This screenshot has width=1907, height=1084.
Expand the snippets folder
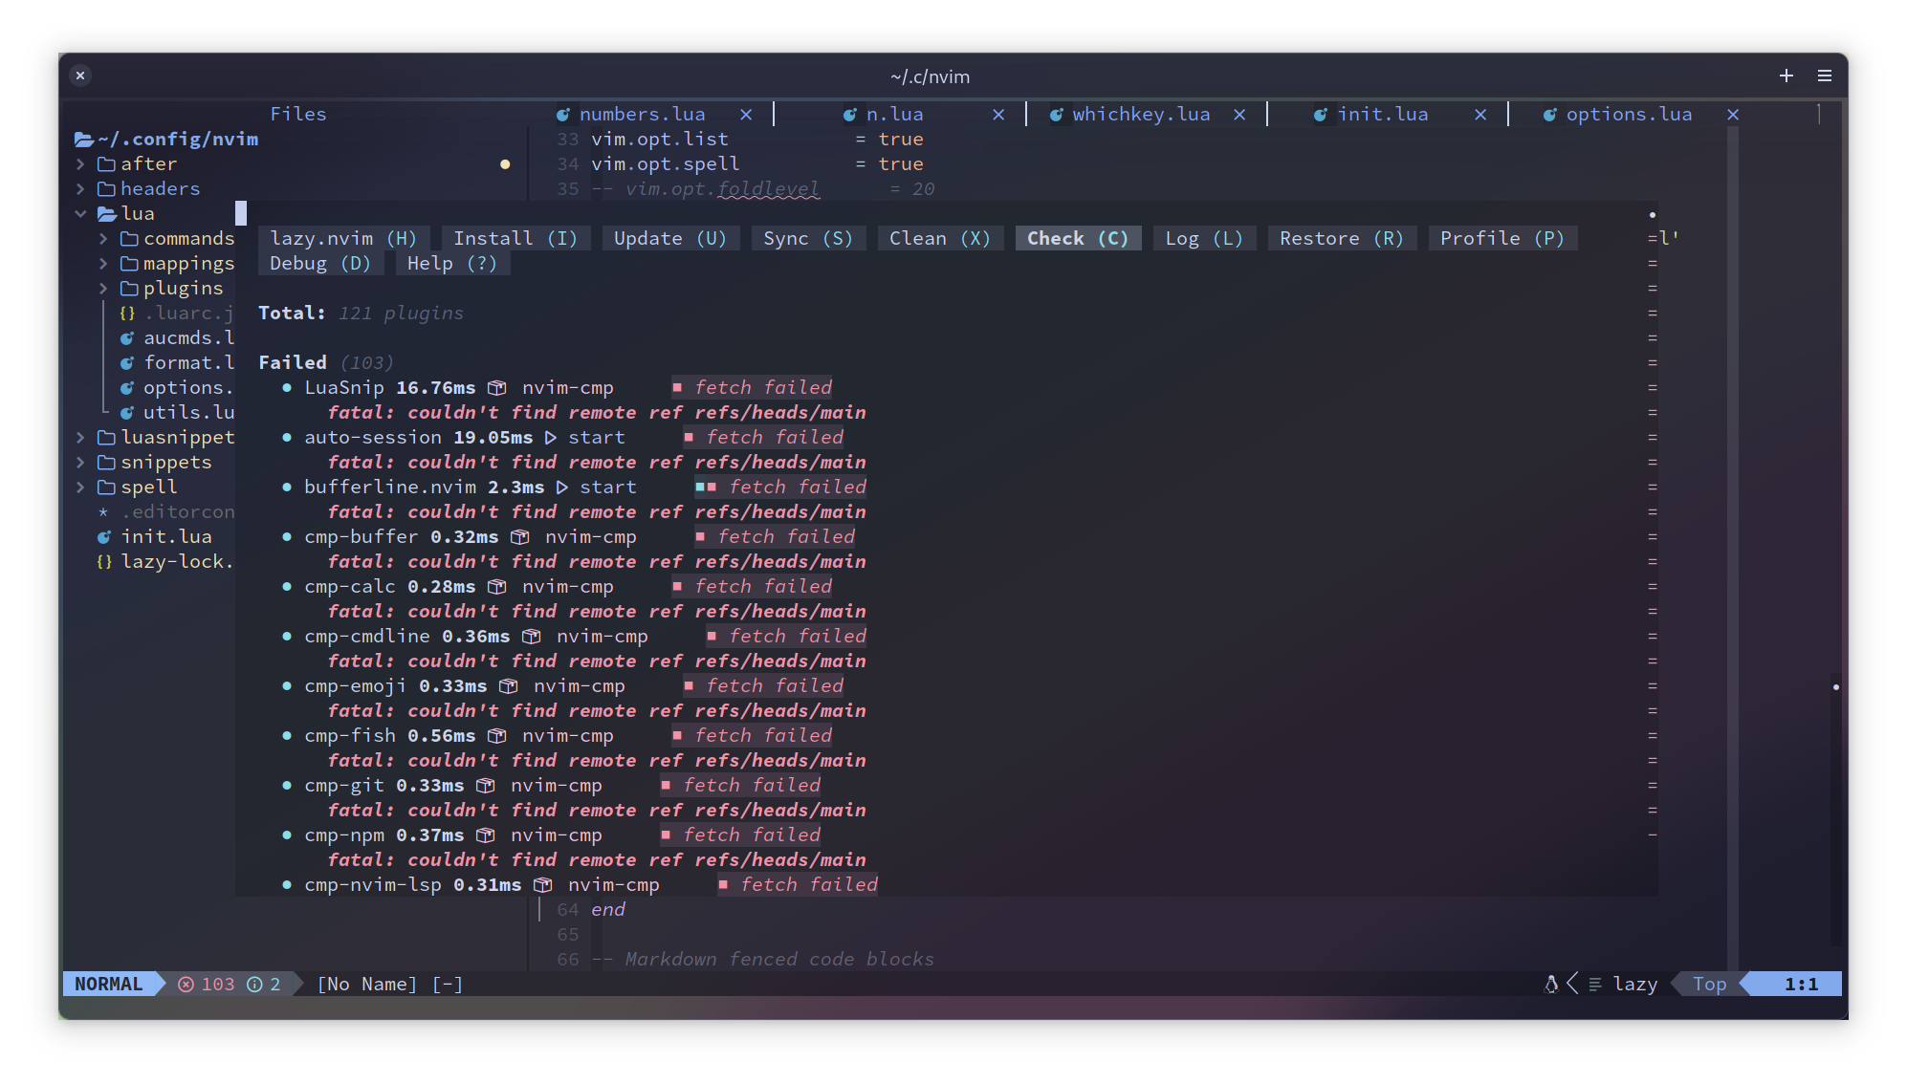click(81, 463)
